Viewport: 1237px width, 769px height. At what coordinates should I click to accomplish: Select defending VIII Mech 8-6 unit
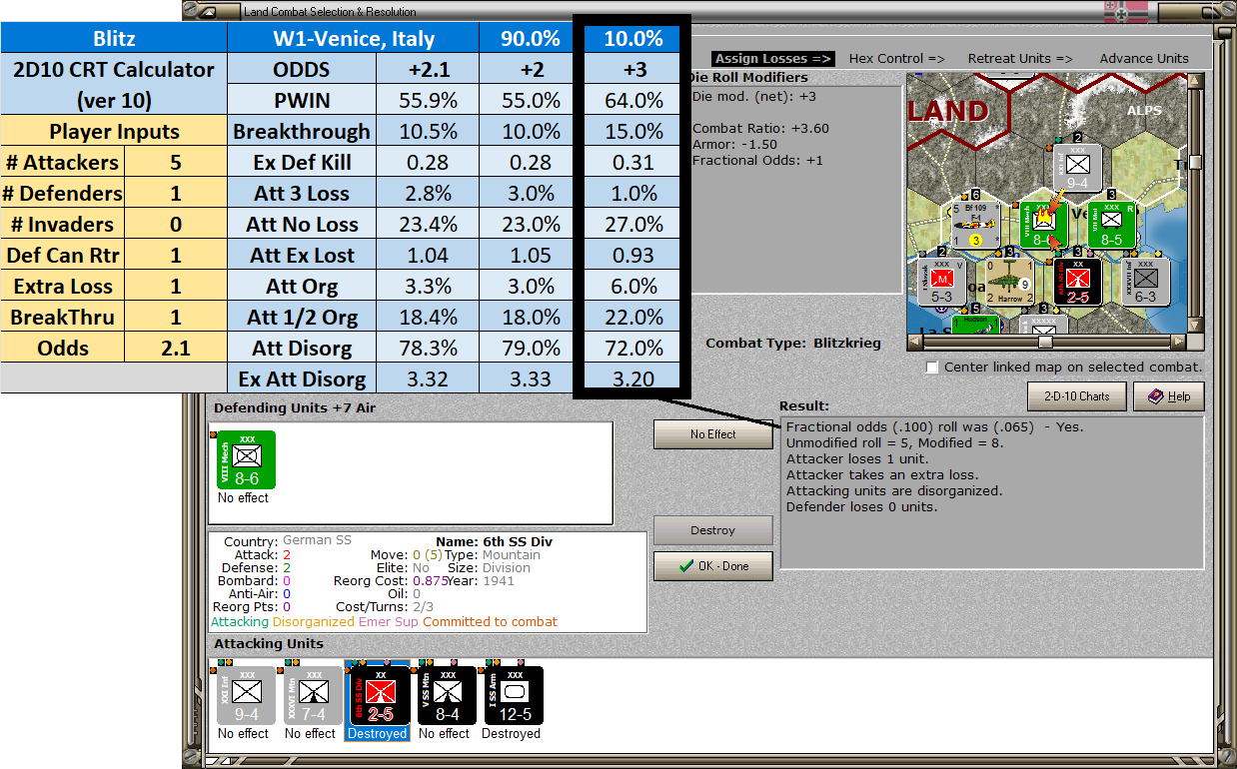tap(247, 460)
